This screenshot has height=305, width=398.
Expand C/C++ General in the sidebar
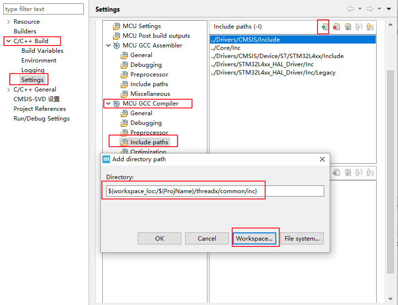[x=9, y=89]
